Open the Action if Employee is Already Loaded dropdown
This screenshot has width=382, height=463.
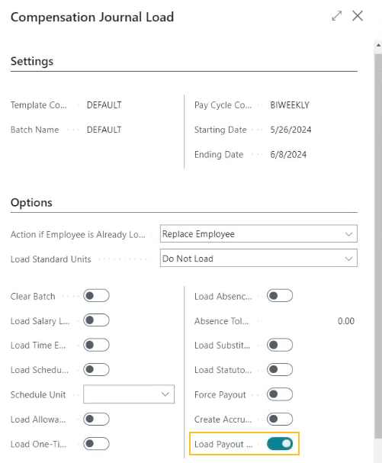(258, 234)
